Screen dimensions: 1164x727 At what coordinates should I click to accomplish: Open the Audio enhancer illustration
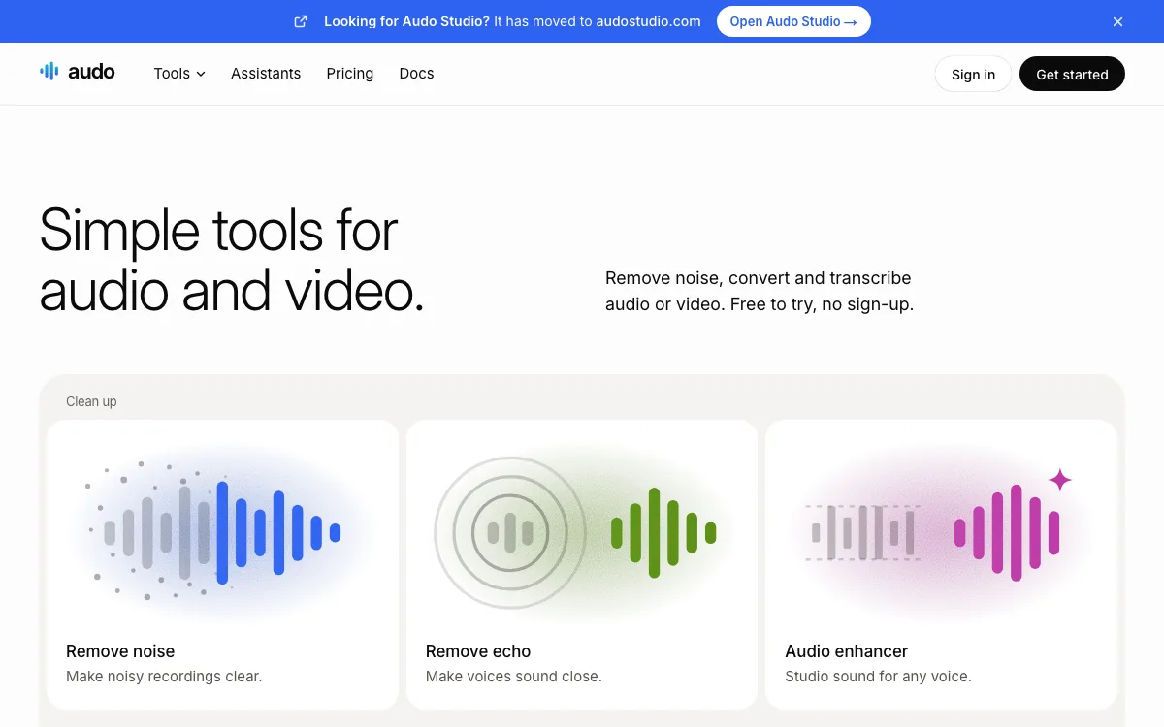pyautogui.click(x=941, y=531)
